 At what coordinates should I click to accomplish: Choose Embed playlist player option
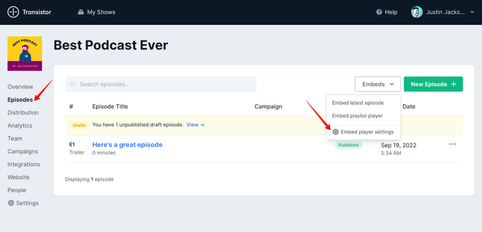(357, 116)
